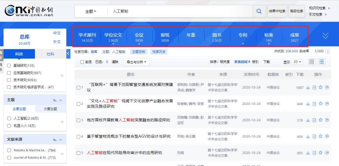339x166 pixels.
Task: Click the 主题定制 button
Action: coord(139,52)
